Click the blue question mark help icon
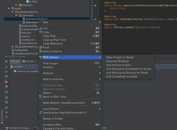Screen dimensions: 177x130 coord(7,117)
